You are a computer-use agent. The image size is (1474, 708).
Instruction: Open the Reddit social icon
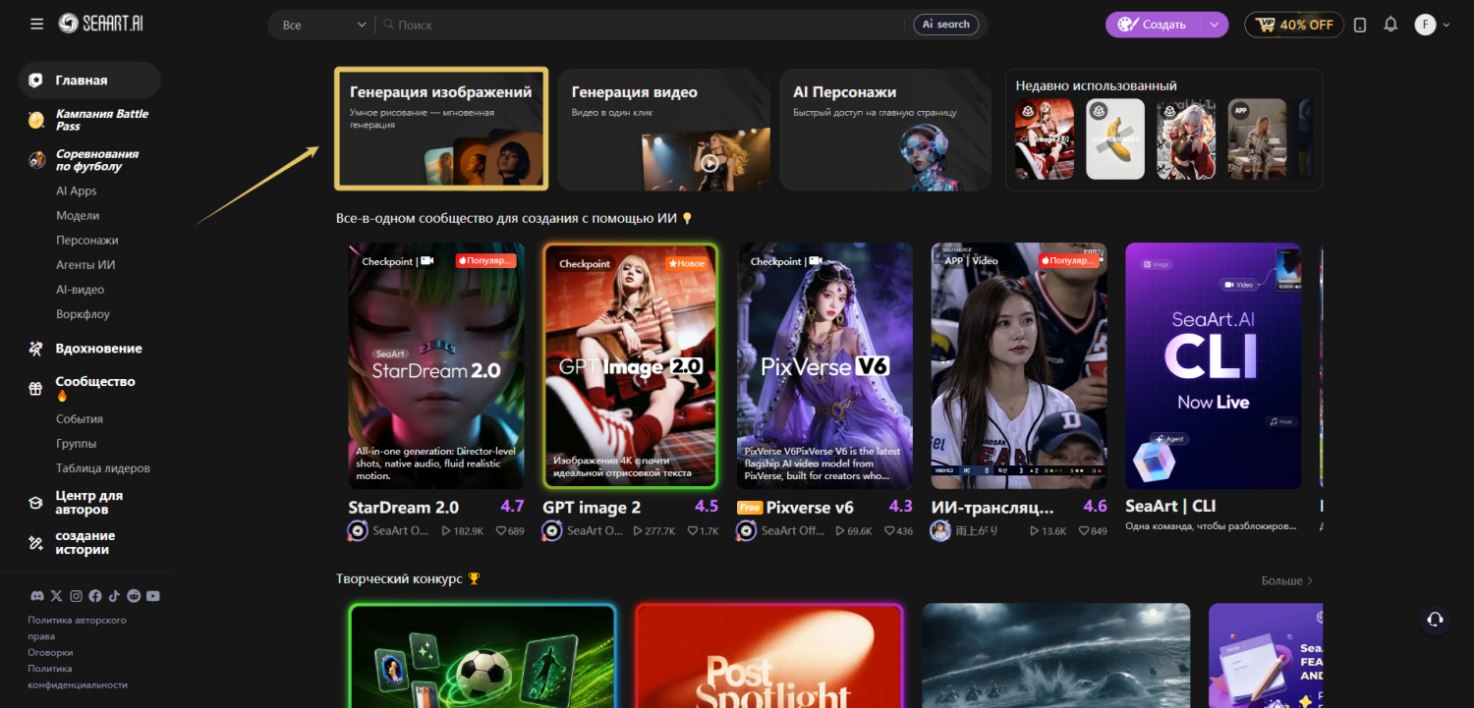click(134, 596)
